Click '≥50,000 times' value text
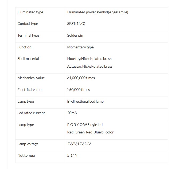The image size is (175, 169). coord(79,90)
